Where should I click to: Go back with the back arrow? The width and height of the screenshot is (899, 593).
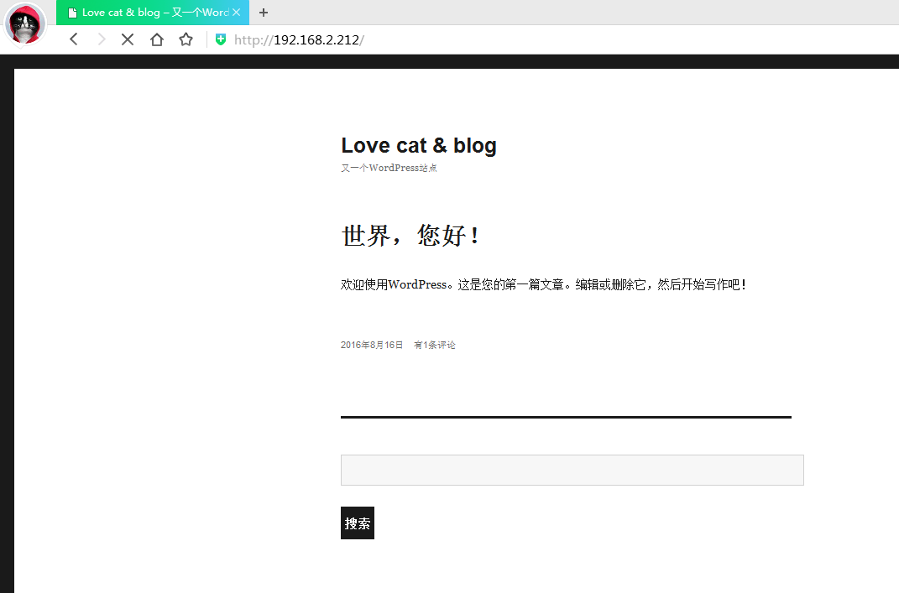click(x=73, y=39)
